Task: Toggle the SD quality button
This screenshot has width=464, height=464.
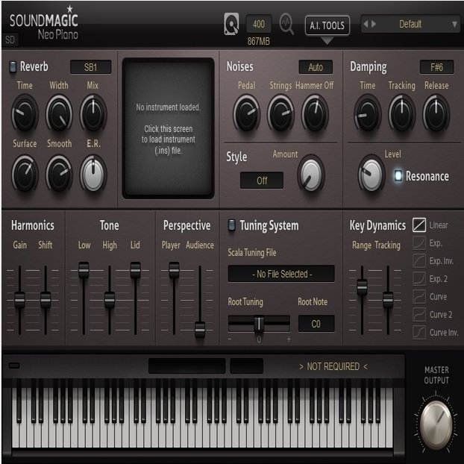Action: click(10, 40)
